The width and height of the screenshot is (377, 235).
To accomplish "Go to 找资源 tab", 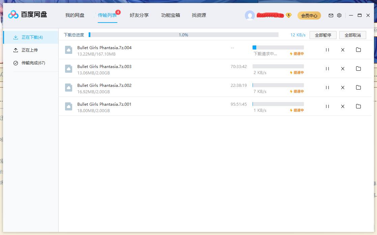I will coord(199,15).
